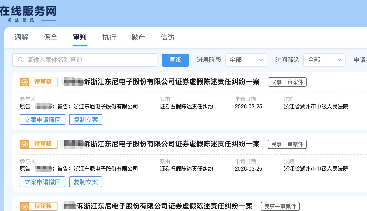Switch to the 破产 tab

coord(138,37)
